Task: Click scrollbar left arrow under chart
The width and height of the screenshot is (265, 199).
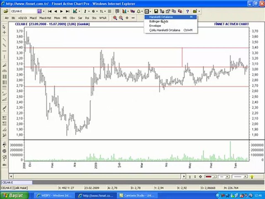Action: (11, 177)
